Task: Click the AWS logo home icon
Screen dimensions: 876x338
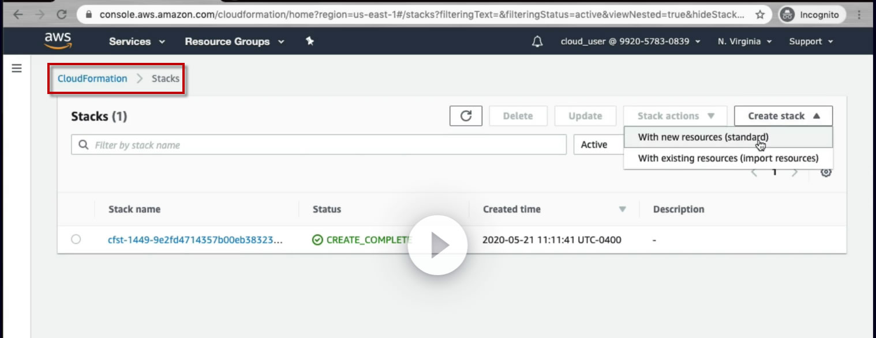Action: click(x=58, y=41)
